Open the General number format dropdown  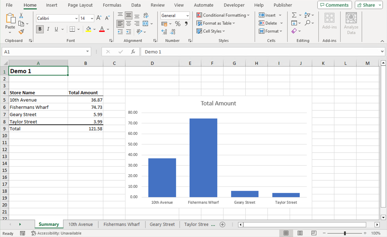188,15
